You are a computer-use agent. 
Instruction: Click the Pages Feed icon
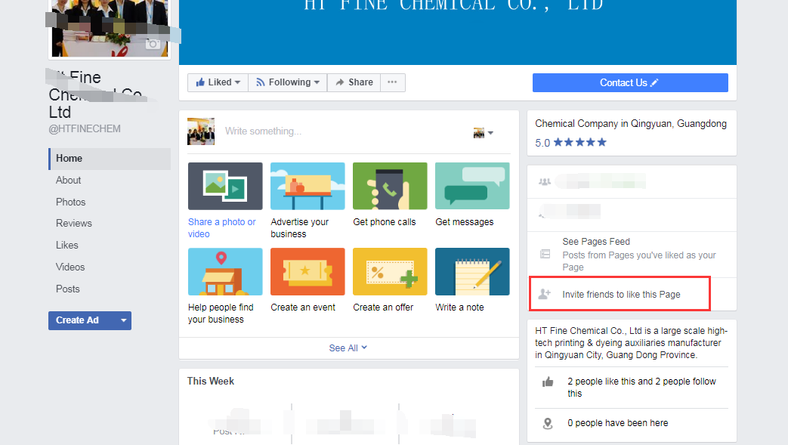tap(545, 254)
